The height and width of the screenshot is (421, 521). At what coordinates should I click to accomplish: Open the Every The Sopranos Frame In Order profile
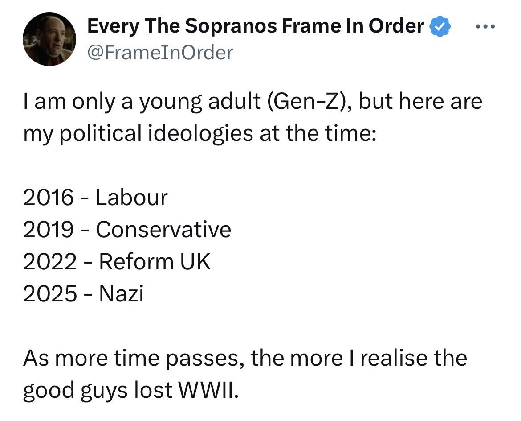coord(255,27)
